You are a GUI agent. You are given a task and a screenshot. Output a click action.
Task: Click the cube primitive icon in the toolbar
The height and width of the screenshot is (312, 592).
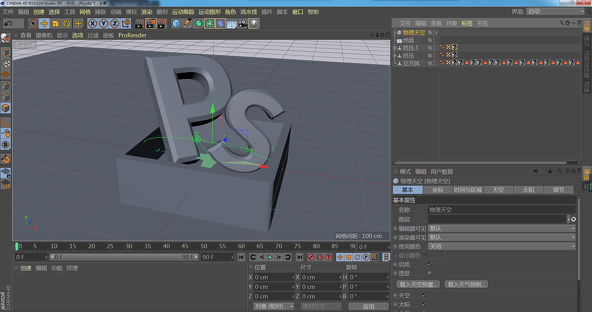pyautogui.click(x=176, y=23)
